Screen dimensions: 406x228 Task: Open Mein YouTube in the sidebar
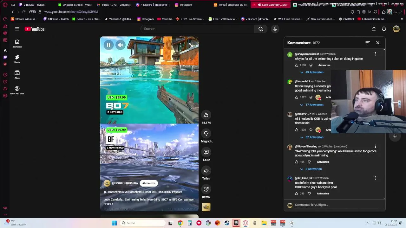17,90
